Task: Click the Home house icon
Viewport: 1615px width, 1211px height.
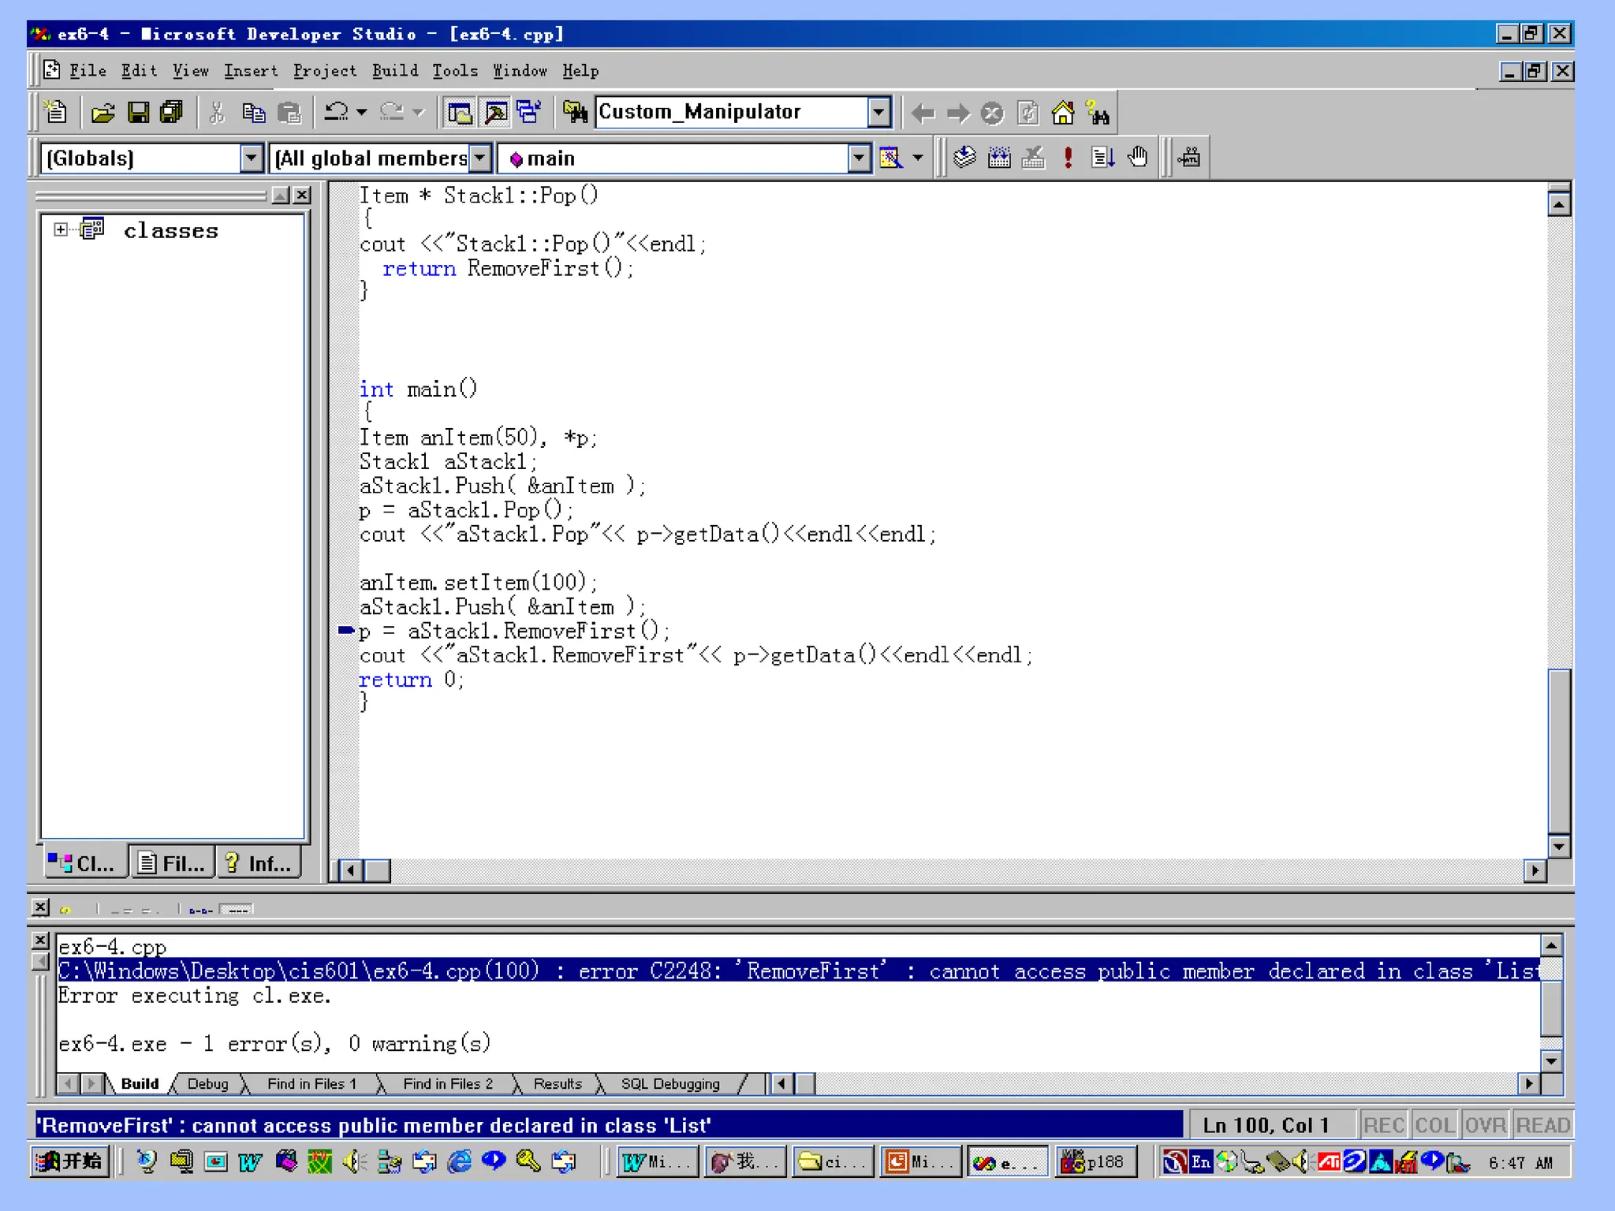Action: pyautogui.click(x=1063, y=114)
